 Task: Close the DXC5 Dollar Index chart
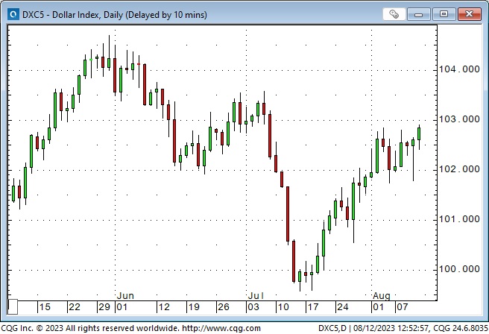pos(469,14)
